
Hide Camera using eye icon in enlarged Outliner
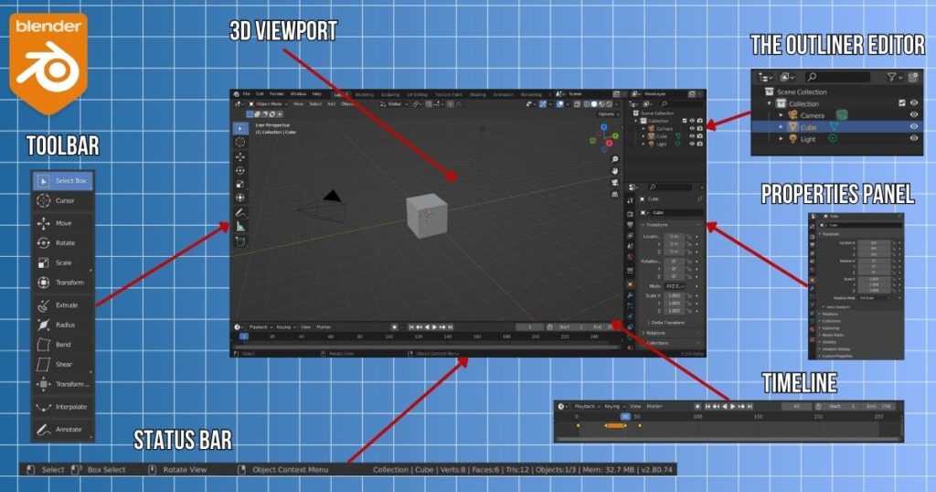pyautogui.click(x=914, y=114)
